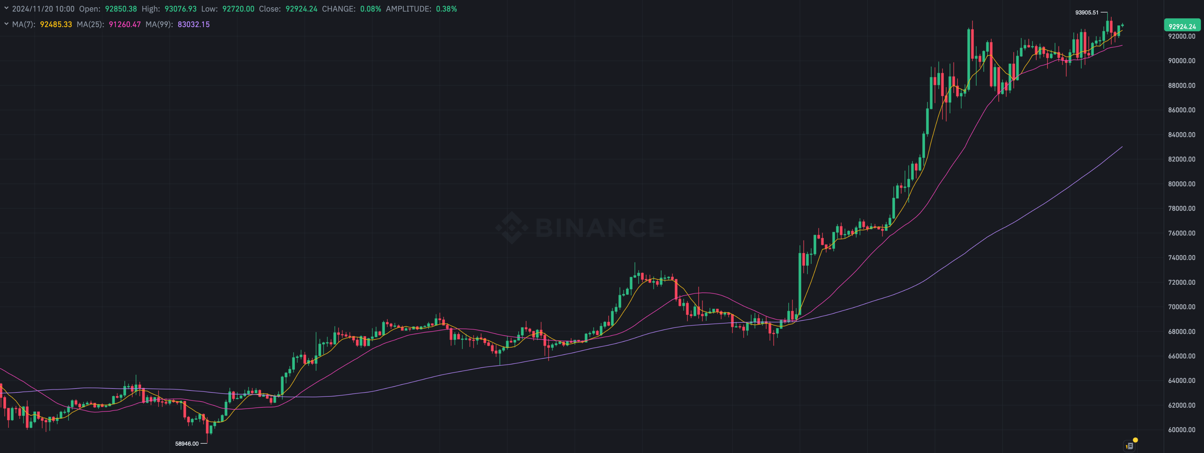1204x453 pixels.
Task: Click the AMPLITUDE: label in the header
Action: 408,9
